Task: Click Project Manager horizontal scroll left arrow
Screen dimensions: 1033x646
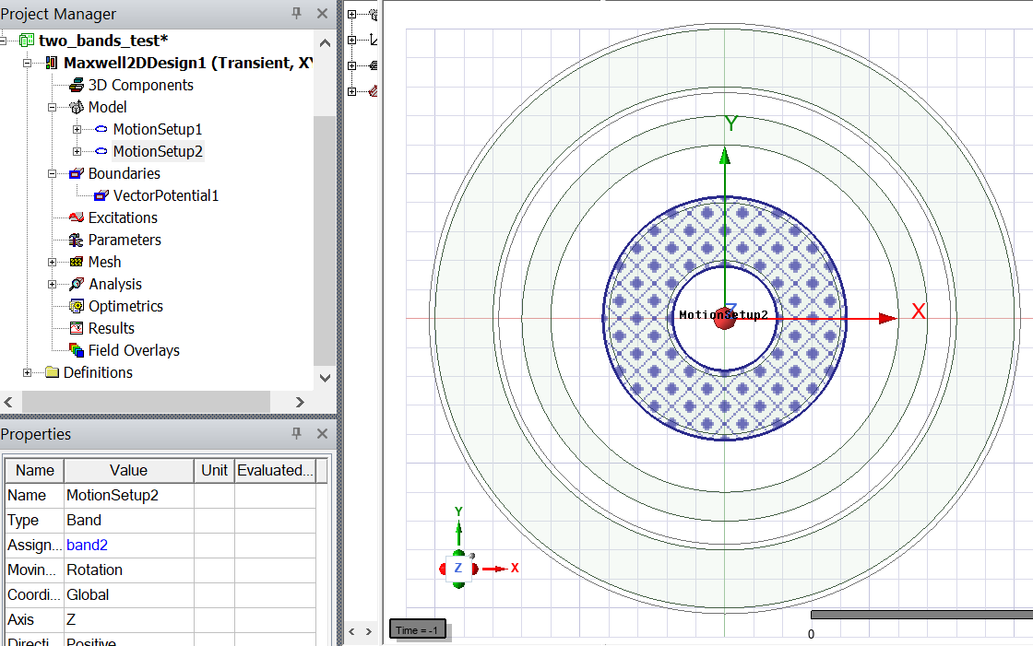Action: (x=8, y=402)
